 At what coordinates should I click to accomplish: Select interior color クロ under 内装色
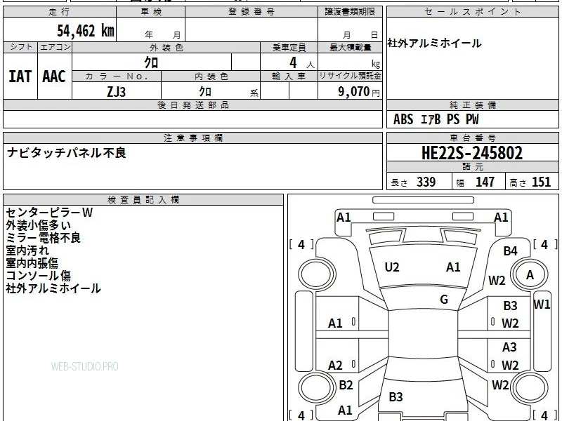click(205, 92)
